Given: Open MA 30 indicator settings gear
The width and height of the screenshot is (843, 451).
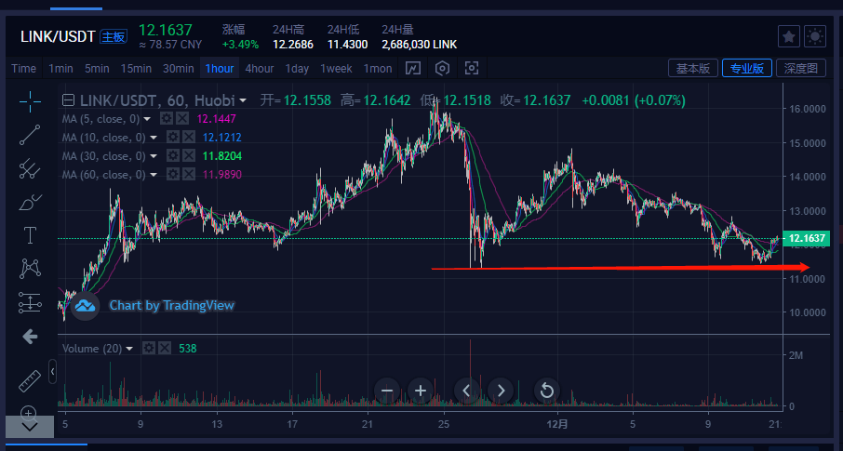Looking at the screenshot, I should click(x=172, y=156).
